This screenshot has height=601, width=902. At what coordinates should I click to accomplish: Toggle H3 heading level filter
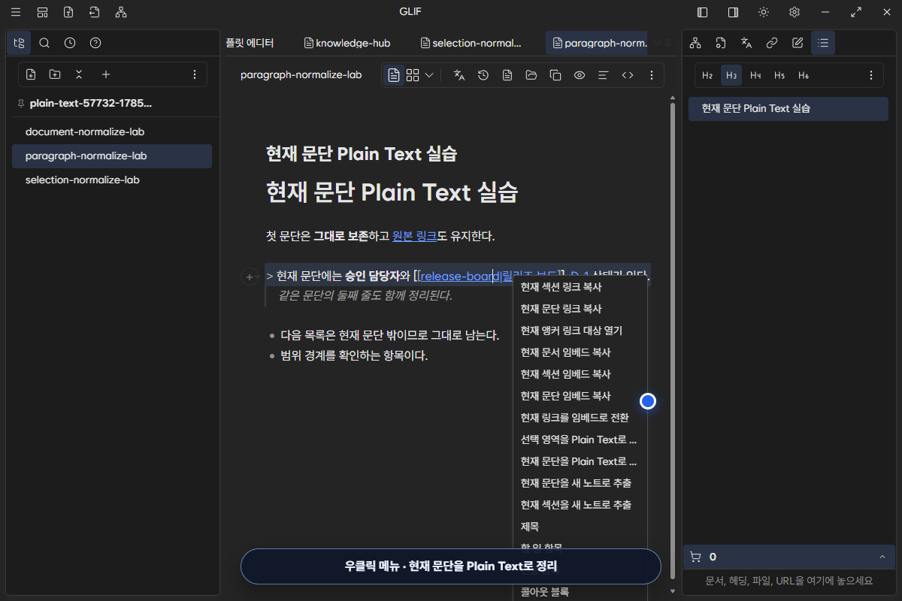(x=731, y=75)
